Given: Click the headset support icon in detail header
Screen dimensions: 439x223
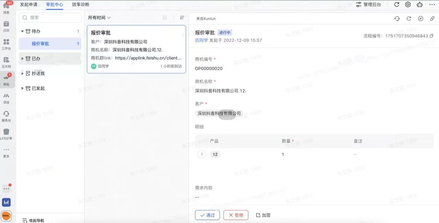Looking at the screenshot, I should (397, 19).
